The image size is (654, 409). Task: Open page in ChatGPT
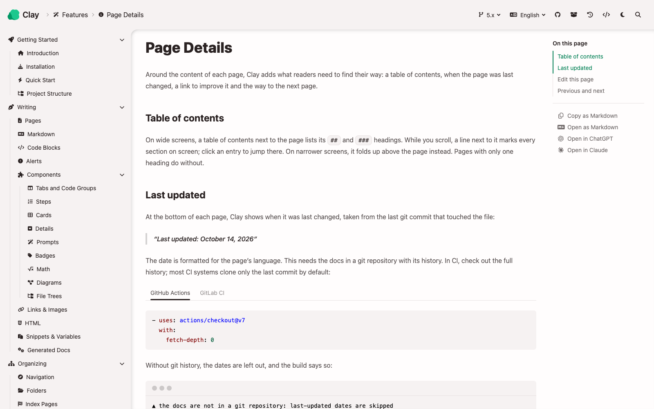[585, 139]
